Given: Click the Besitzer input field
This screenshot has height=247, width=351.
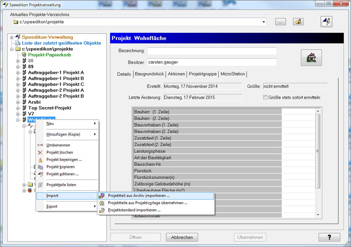Looking at the screenshot, I should [212, 62].
